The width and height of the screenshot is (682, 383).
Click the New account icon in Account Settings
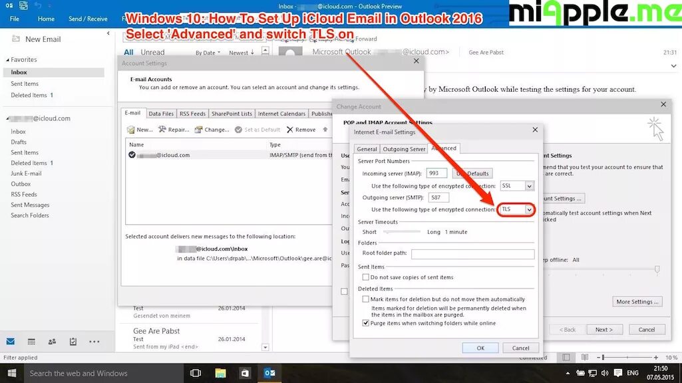[x=131, y=130]
